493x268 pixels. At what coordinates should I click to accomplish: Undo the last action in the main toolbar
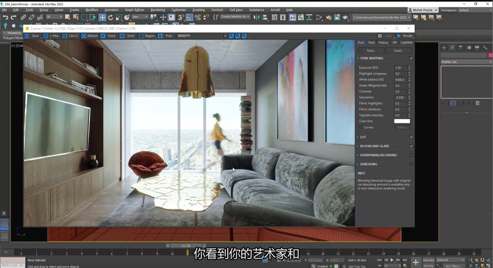point(5,17)
